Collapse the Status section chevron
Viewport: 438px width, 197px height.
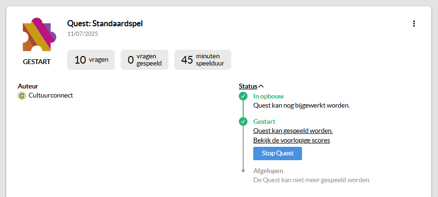click(x=261, y=86)
